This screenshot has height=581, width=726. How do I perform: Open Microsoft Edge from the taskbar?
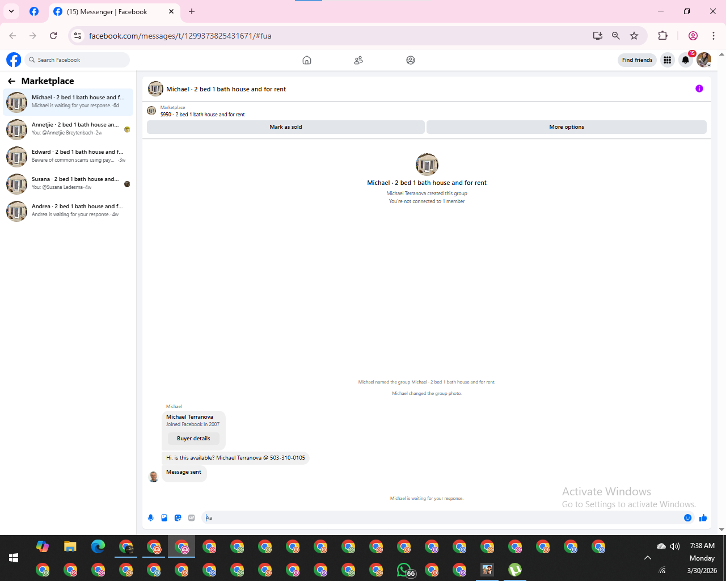coord(98,546)
